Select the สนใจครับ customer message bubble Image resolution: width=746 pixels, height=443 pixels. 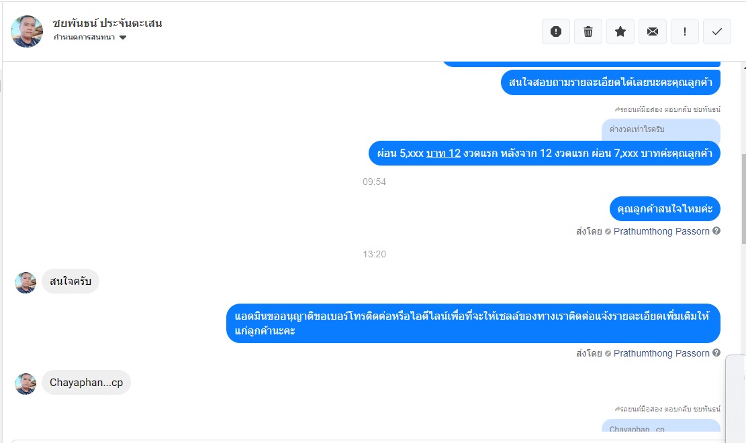[x=71, y=281]
